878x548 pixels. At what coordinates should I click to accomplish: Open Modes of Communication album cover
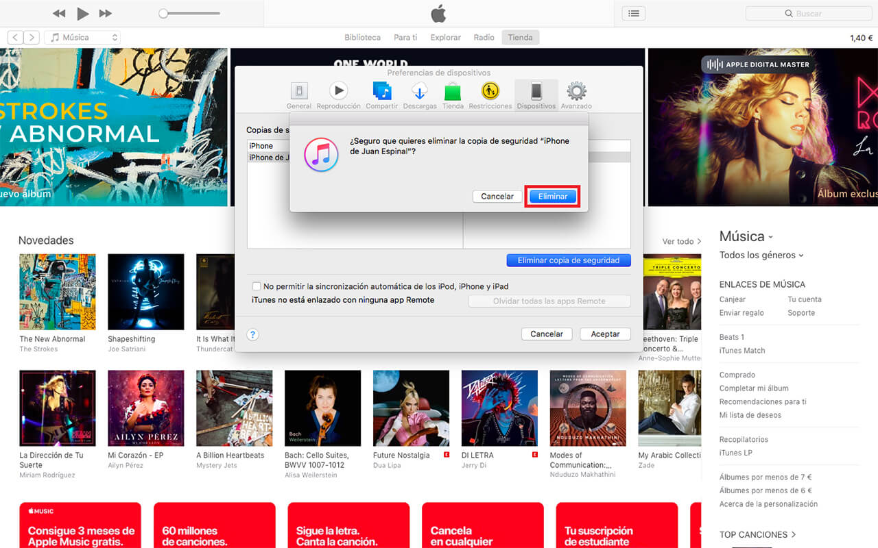(588, 408)
